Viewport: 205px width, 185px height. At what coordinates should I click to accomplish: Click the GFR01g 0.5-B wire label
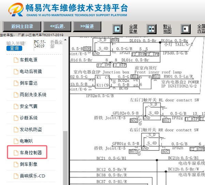click(x=126, y=143)
